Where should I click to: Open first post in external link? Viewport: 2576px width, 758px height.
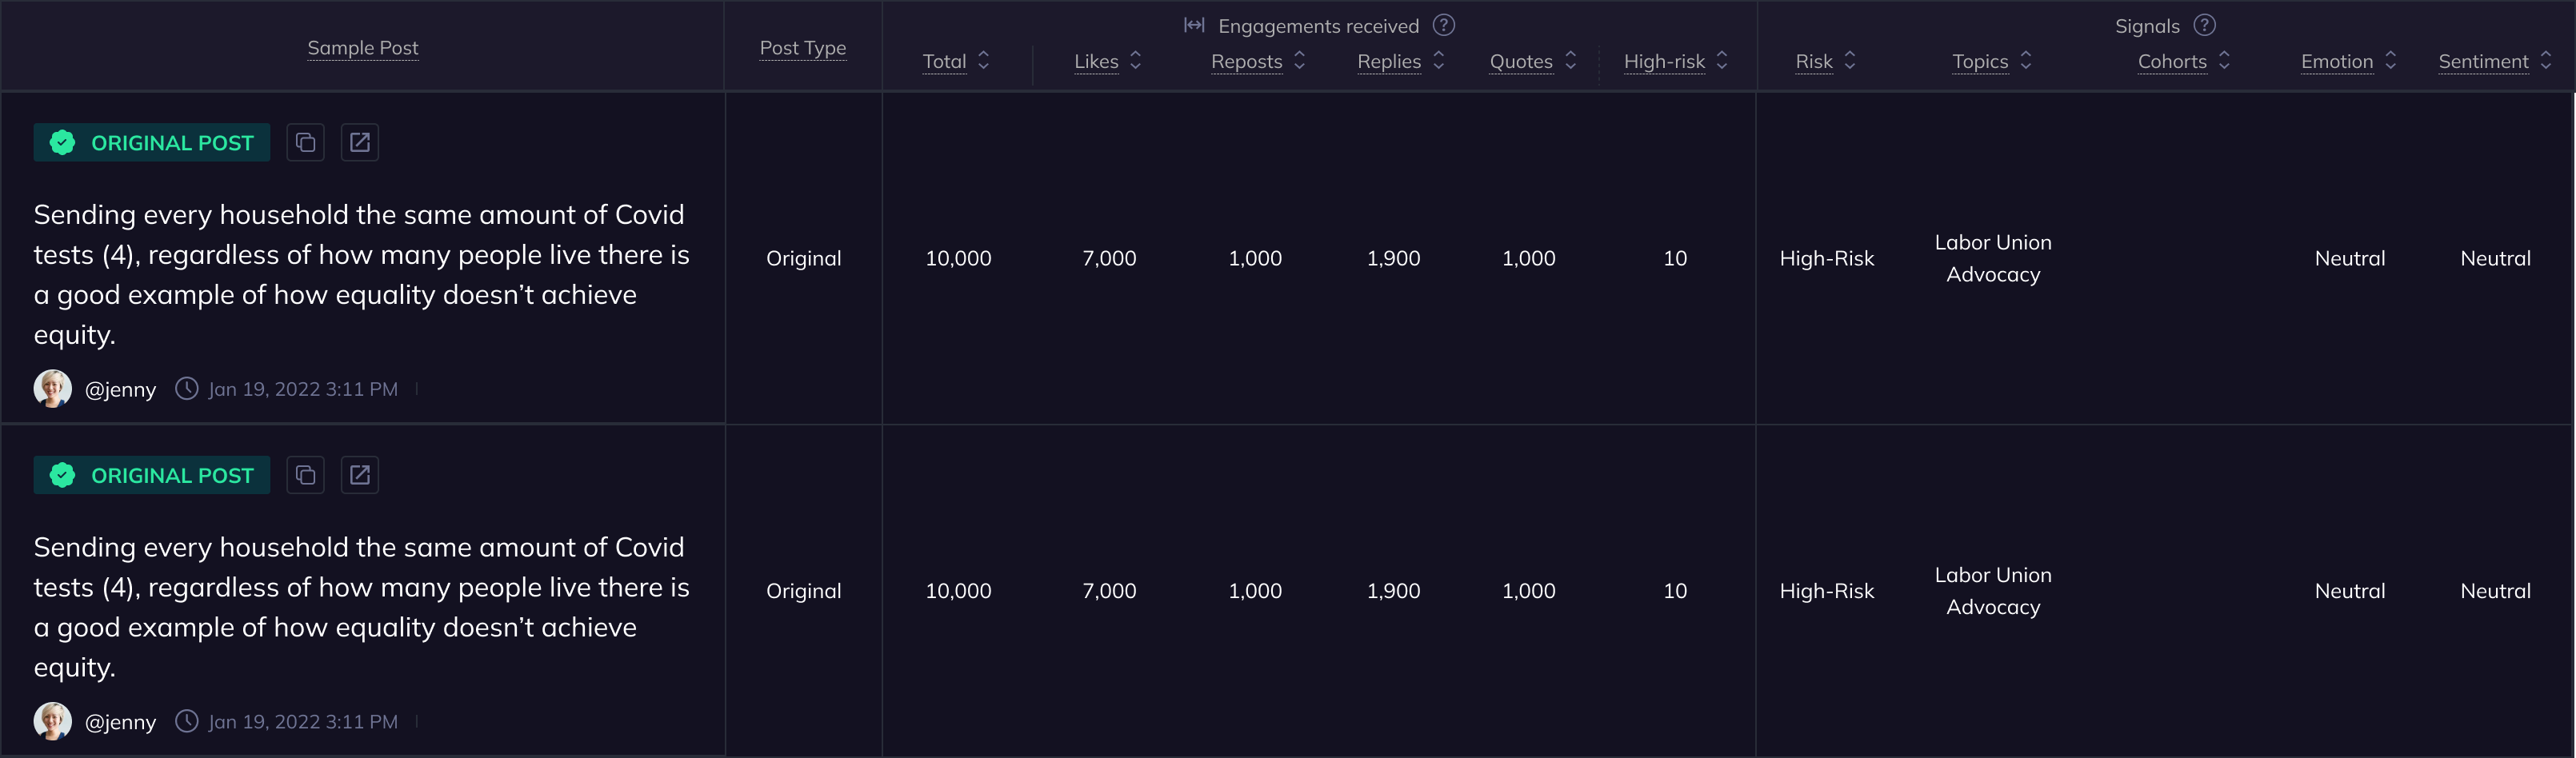point(360,143)
